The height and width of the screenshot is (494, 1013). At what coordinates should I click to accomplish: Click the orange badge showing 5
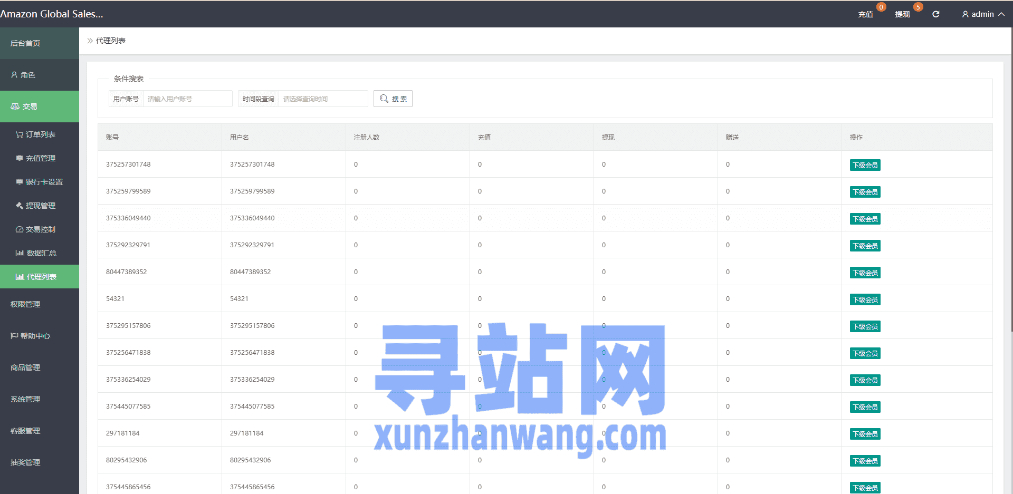(x=919, y=7)
